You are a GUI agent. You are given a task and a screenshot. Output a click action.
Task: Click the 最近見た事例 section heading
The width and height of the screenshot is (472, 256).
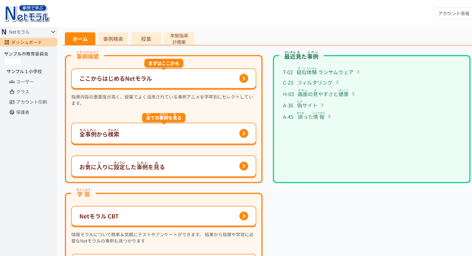pos(301,56)
